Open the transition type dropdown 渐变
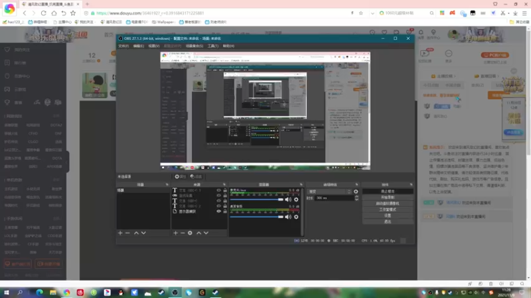The height and width of the screenshot is (298, 531). tap(329, 191)
